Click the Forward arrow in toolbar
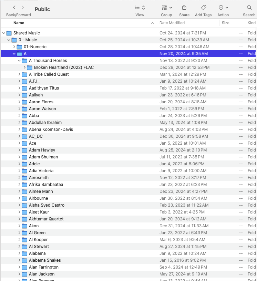257x281 pixels. coord(23,7)
